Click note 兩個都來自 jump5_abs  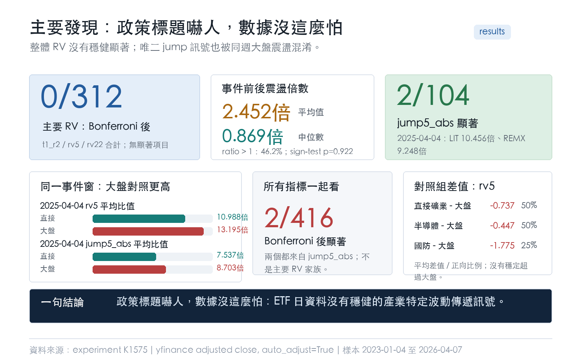click(317, 263)
